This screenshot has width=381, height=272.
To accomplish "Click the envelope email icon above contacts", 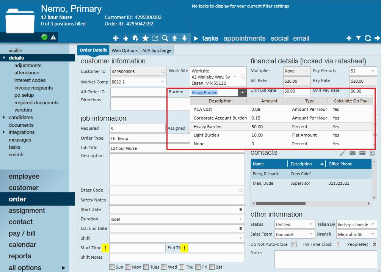I will coord(352,153).
